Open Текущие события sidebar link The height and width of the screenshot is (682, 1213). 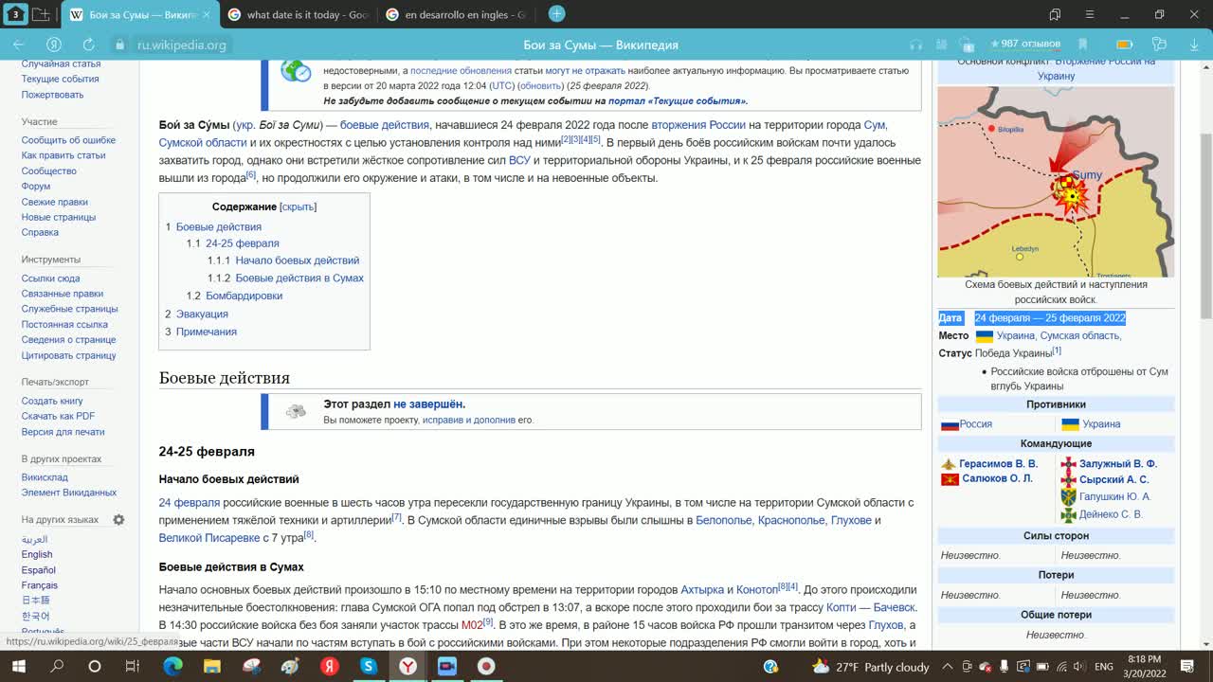tap(61, 79)
